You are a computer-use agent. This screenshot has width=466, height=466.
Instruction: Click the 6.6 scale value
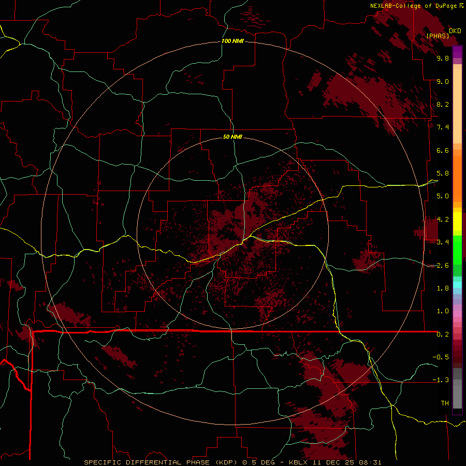click(443, 150)
